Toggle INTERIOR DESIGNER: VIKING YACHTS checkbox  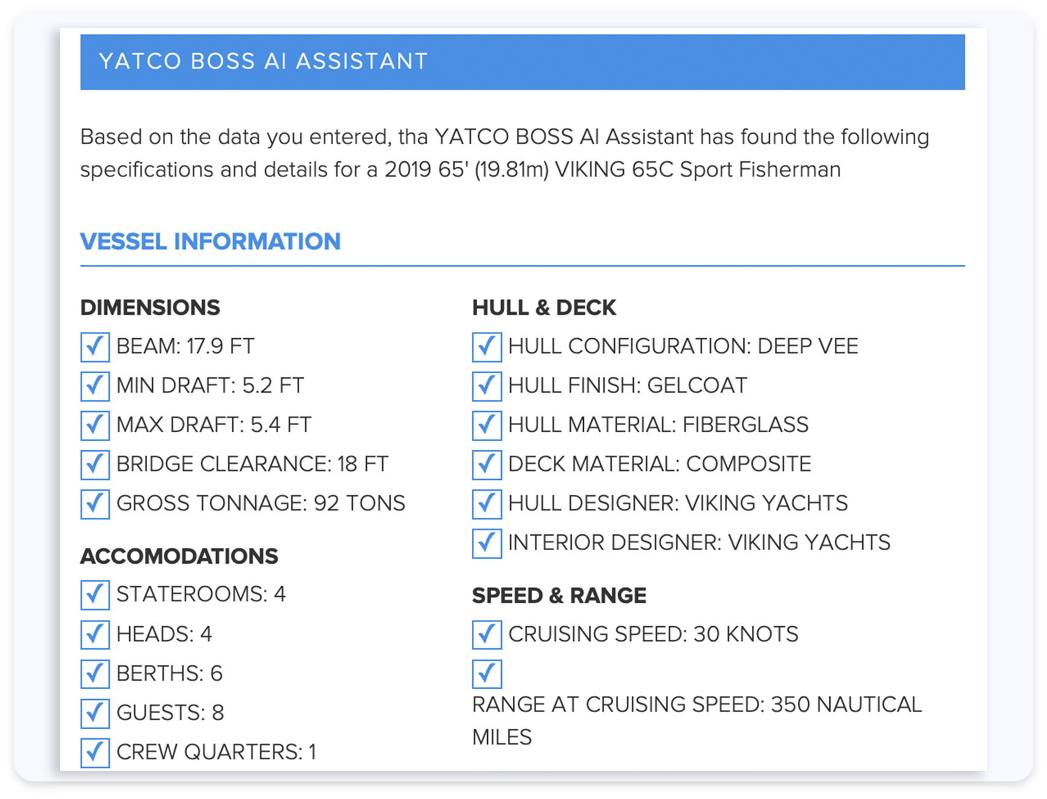point(487,543)
